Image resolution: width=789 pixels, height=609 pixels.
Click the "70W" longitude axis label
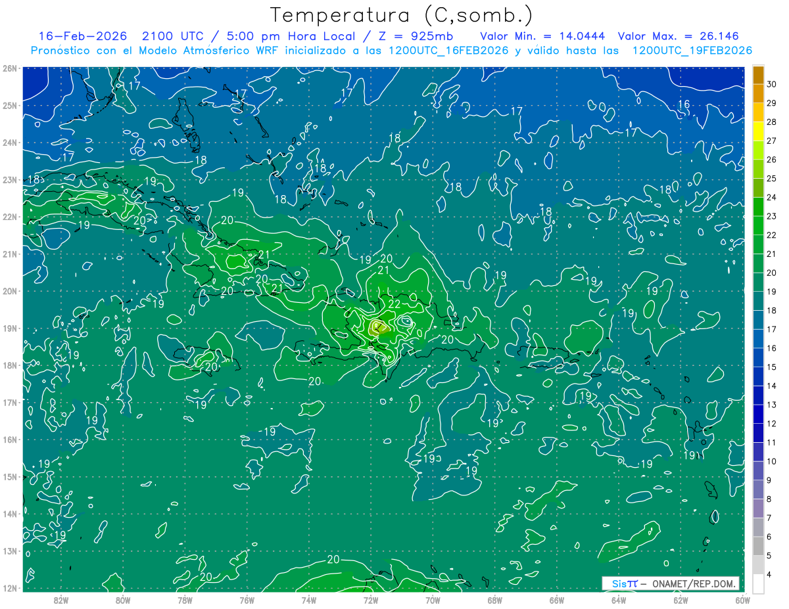[x=433, y=599]
